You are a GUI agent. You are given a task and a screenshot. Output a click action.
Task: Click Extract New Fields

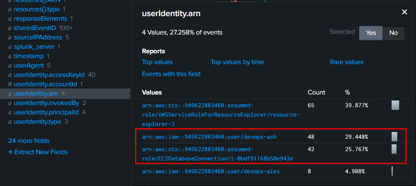coord(38,152)
